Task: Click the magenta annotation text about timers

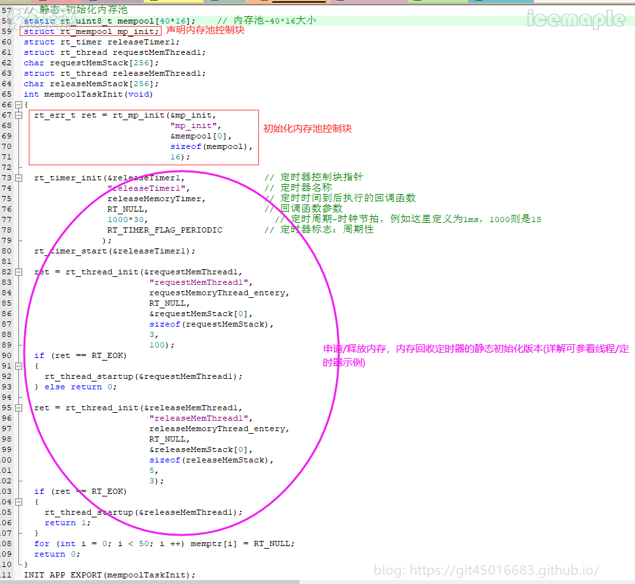Action: click(475, 355)
